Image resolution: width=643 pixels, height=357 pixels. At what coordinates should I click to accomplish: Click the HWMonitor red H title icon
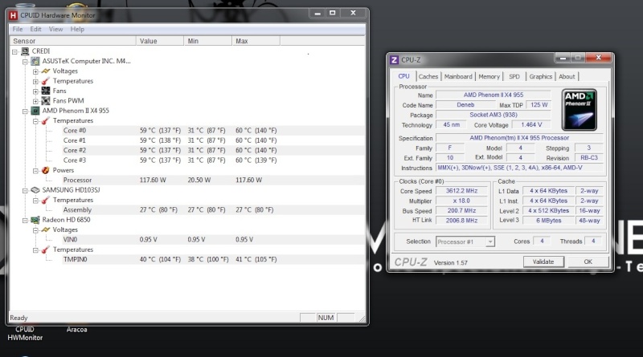click(13, 15)
